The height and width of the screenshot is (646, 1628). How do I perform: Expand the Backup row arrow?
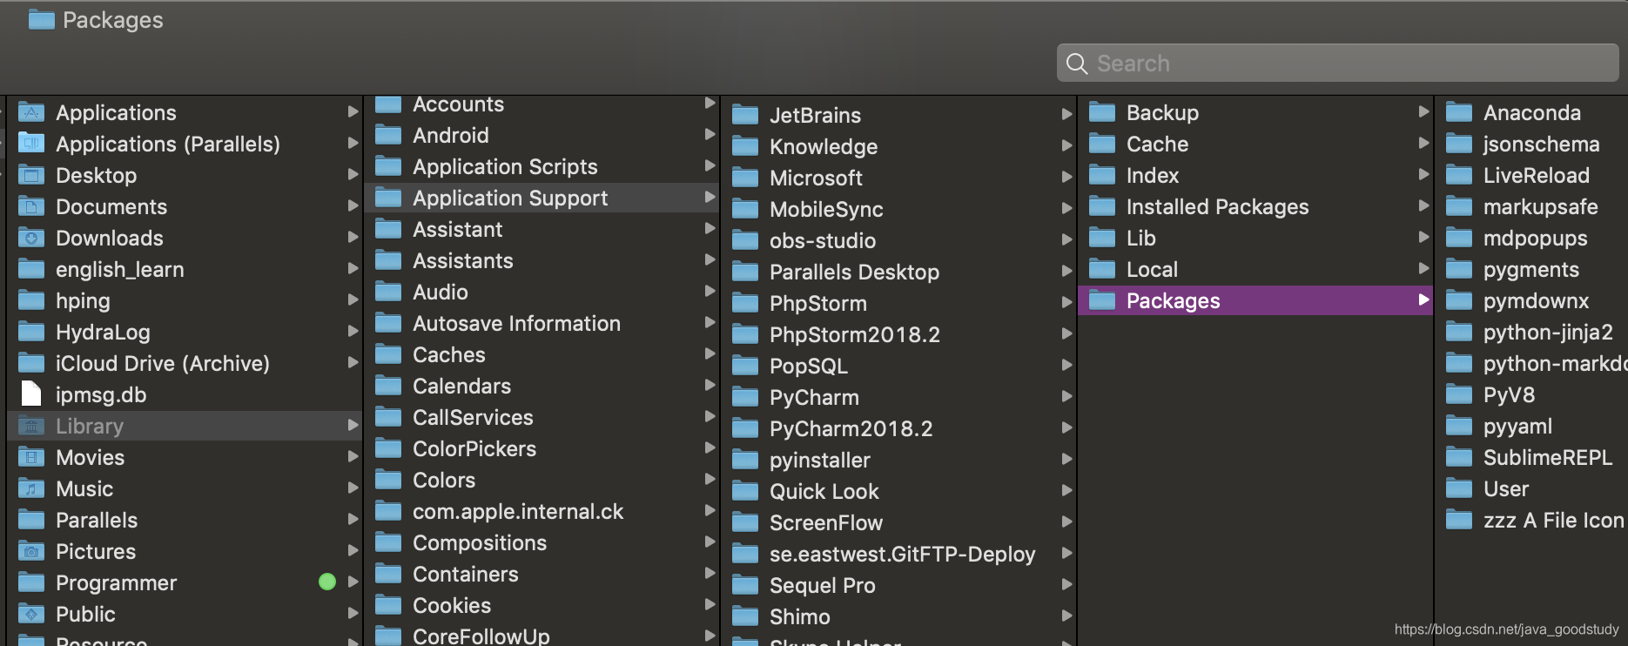point(1423,111)
